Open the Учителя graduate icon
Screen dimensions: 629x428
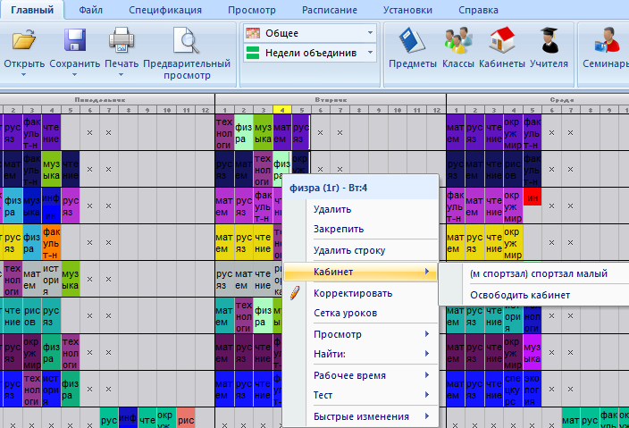click(549, 41)
